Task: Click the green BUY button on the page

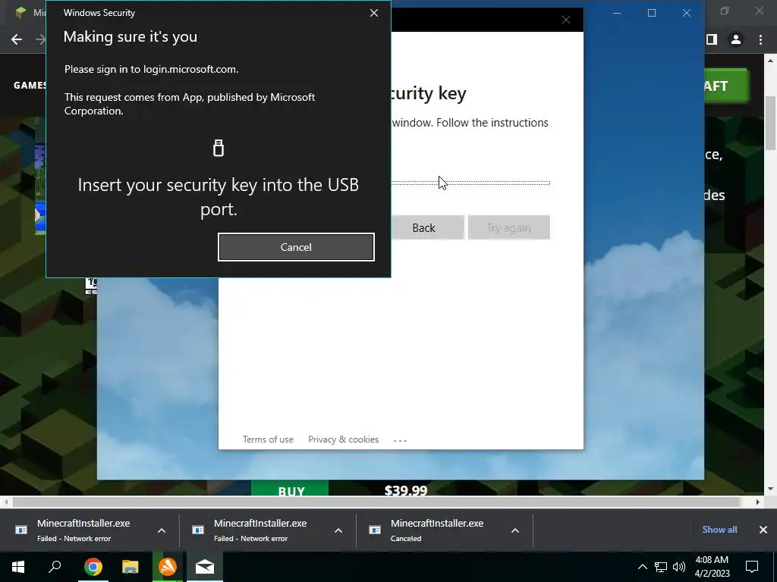Action: (x=290, y=488)
